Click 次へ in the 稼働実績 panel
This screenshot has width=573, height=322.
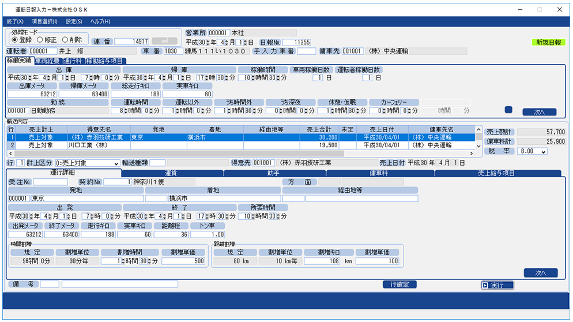coord(540,112)
